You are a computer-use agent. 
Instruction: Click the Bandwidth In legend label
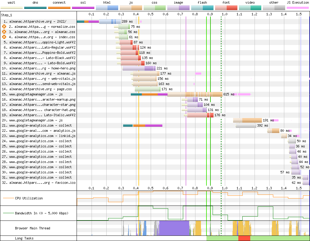tap(41, 213)
